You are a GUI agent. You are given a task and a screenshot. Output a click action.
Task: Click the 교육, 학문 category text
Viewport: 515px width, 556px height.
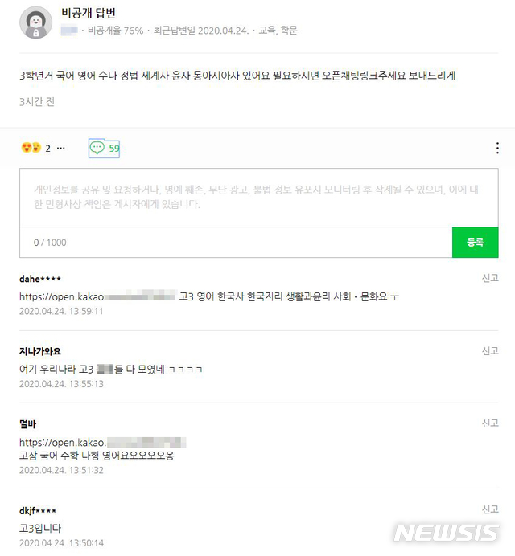(278, 31)
